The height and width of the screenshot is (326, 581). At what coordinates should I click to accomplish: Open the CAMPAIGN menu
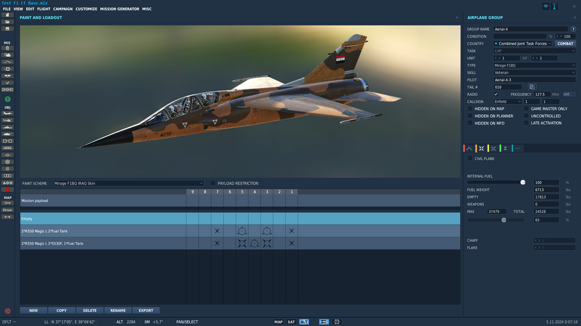coord(63,9)
